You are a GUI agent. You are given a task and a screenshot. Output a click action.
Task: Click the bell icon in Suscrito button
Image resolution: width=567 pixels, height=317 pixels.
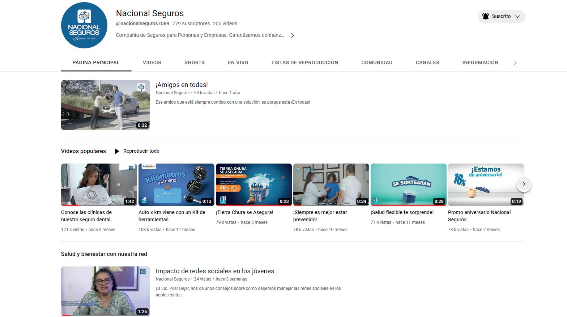pyautogui.click(x=485, y=17)
